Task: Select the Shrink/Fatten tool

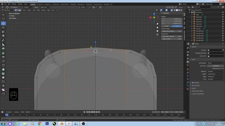Action: [x=3, y=86]
